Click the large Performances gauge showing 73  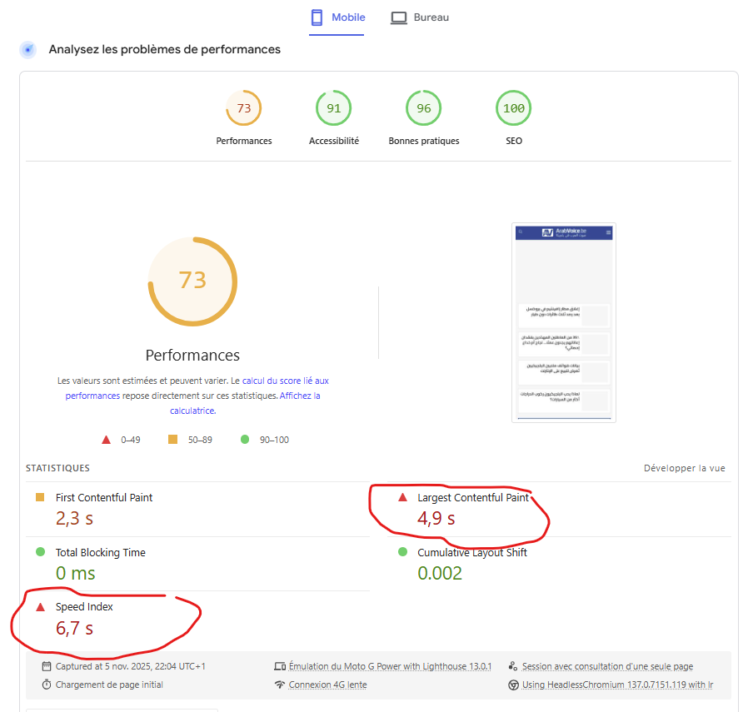click(x=192, y=280)
